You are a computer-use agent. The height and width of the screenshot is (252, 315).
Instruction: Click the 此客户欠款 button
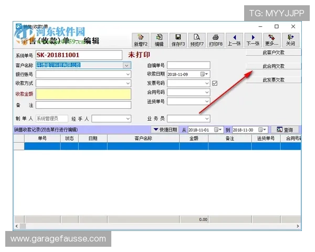coord(274,52)
